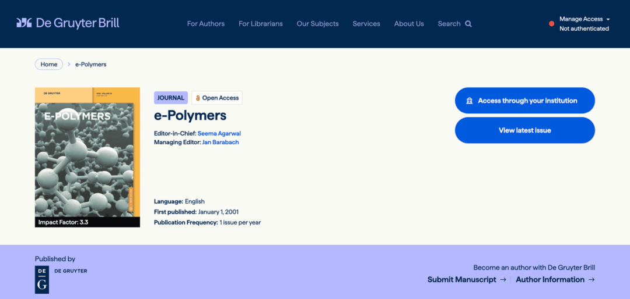Click Become an author with De Gruyter Brill text

click(534, 268)
